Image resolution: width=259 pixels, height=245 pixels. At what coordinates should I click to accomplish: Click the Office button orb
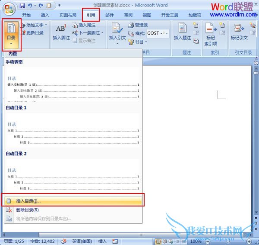[9, 9]
